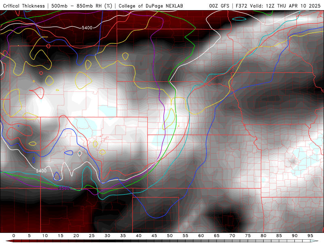Click the 90 value on the color scale
This screenshot has width=324, height=243.
(294, 236)
